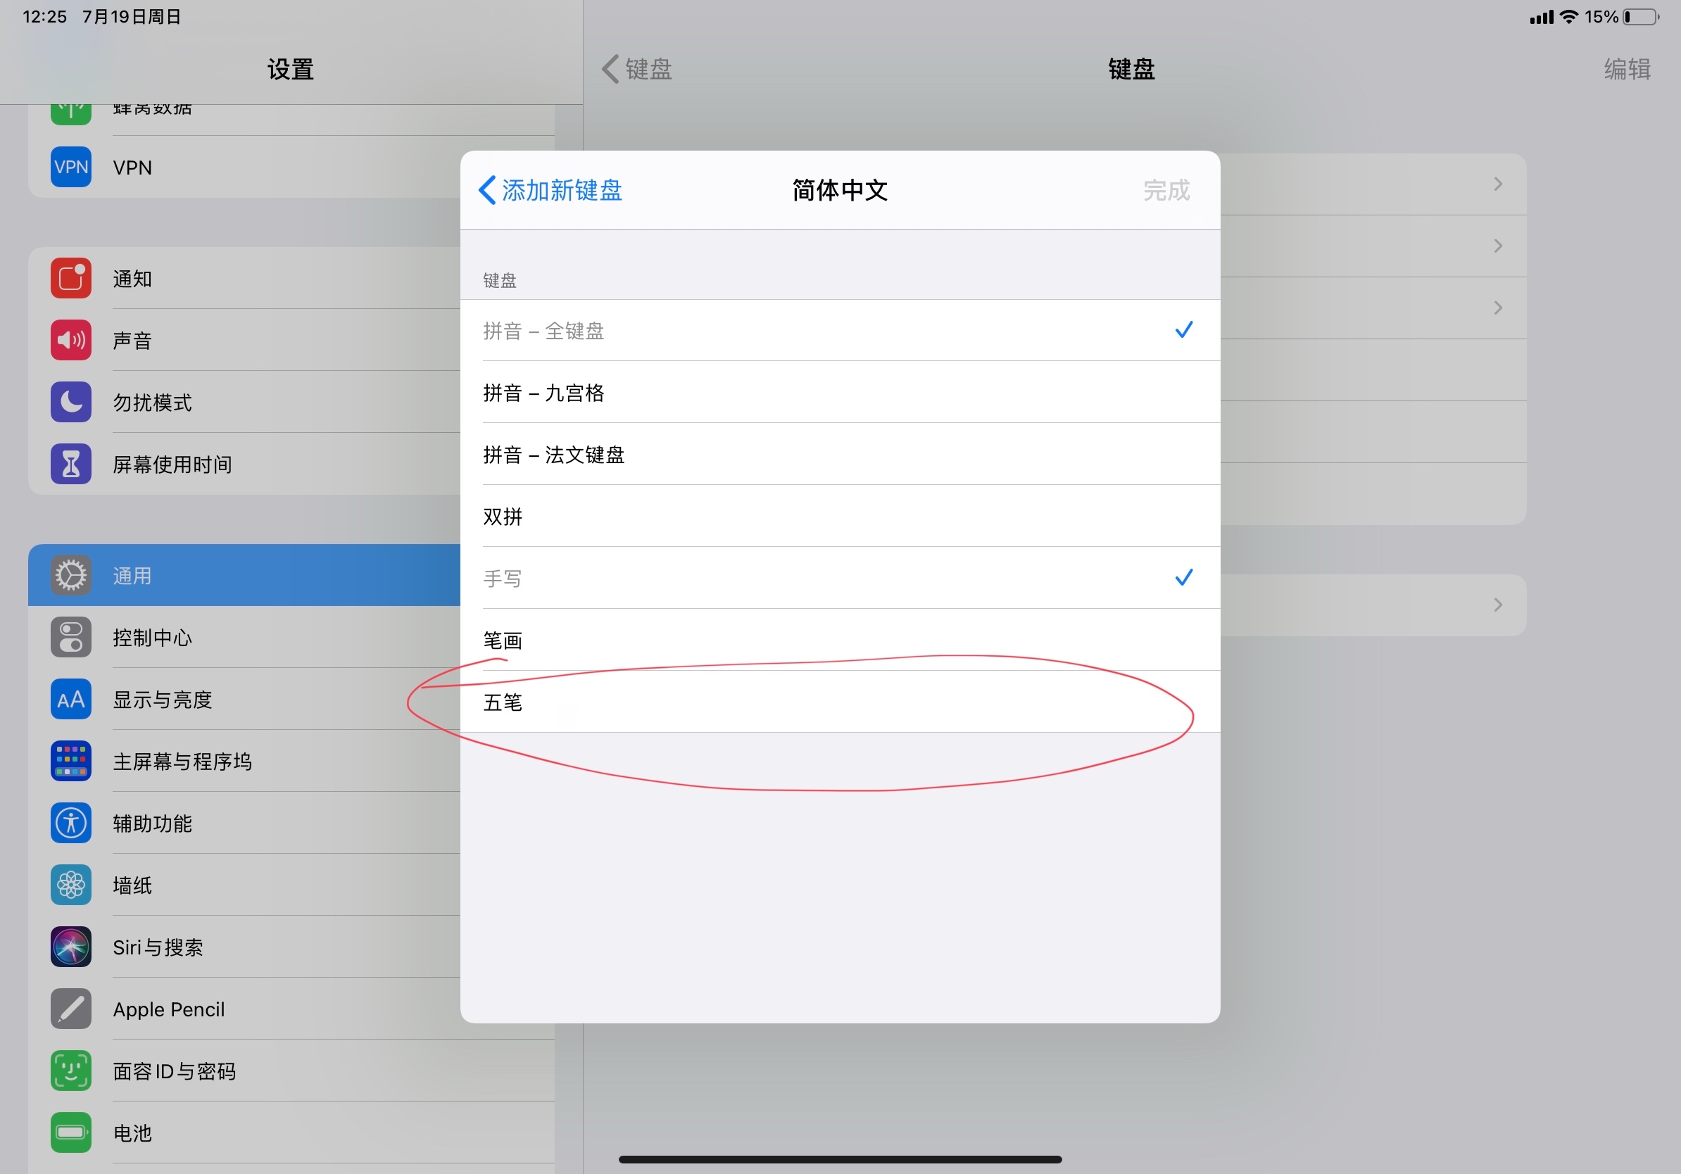Tap the Sounds (声音) speaker icon
The height and width of the screenshot is (1174, 1681).
[x=71, y=341]
